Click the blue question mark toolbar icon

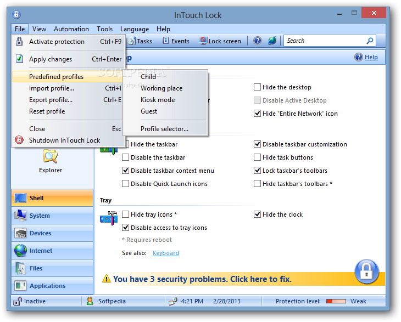pos(257,41)
